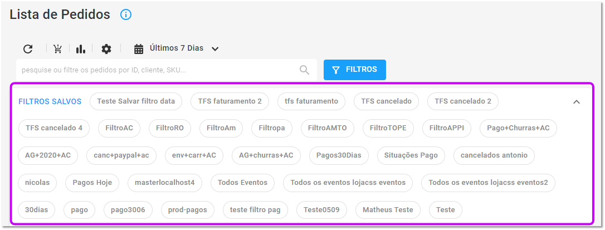The height and width of the screenshot is (230, 605).
Task: Choose the FiltroAC chip
Action: (x=119, y=128)
